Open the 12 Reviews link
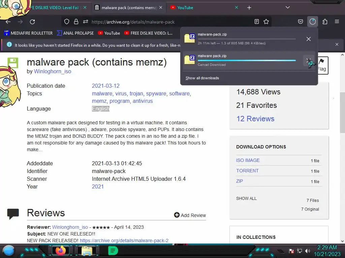This screenshot has width=345, height=258. click(x=255, y=119)
